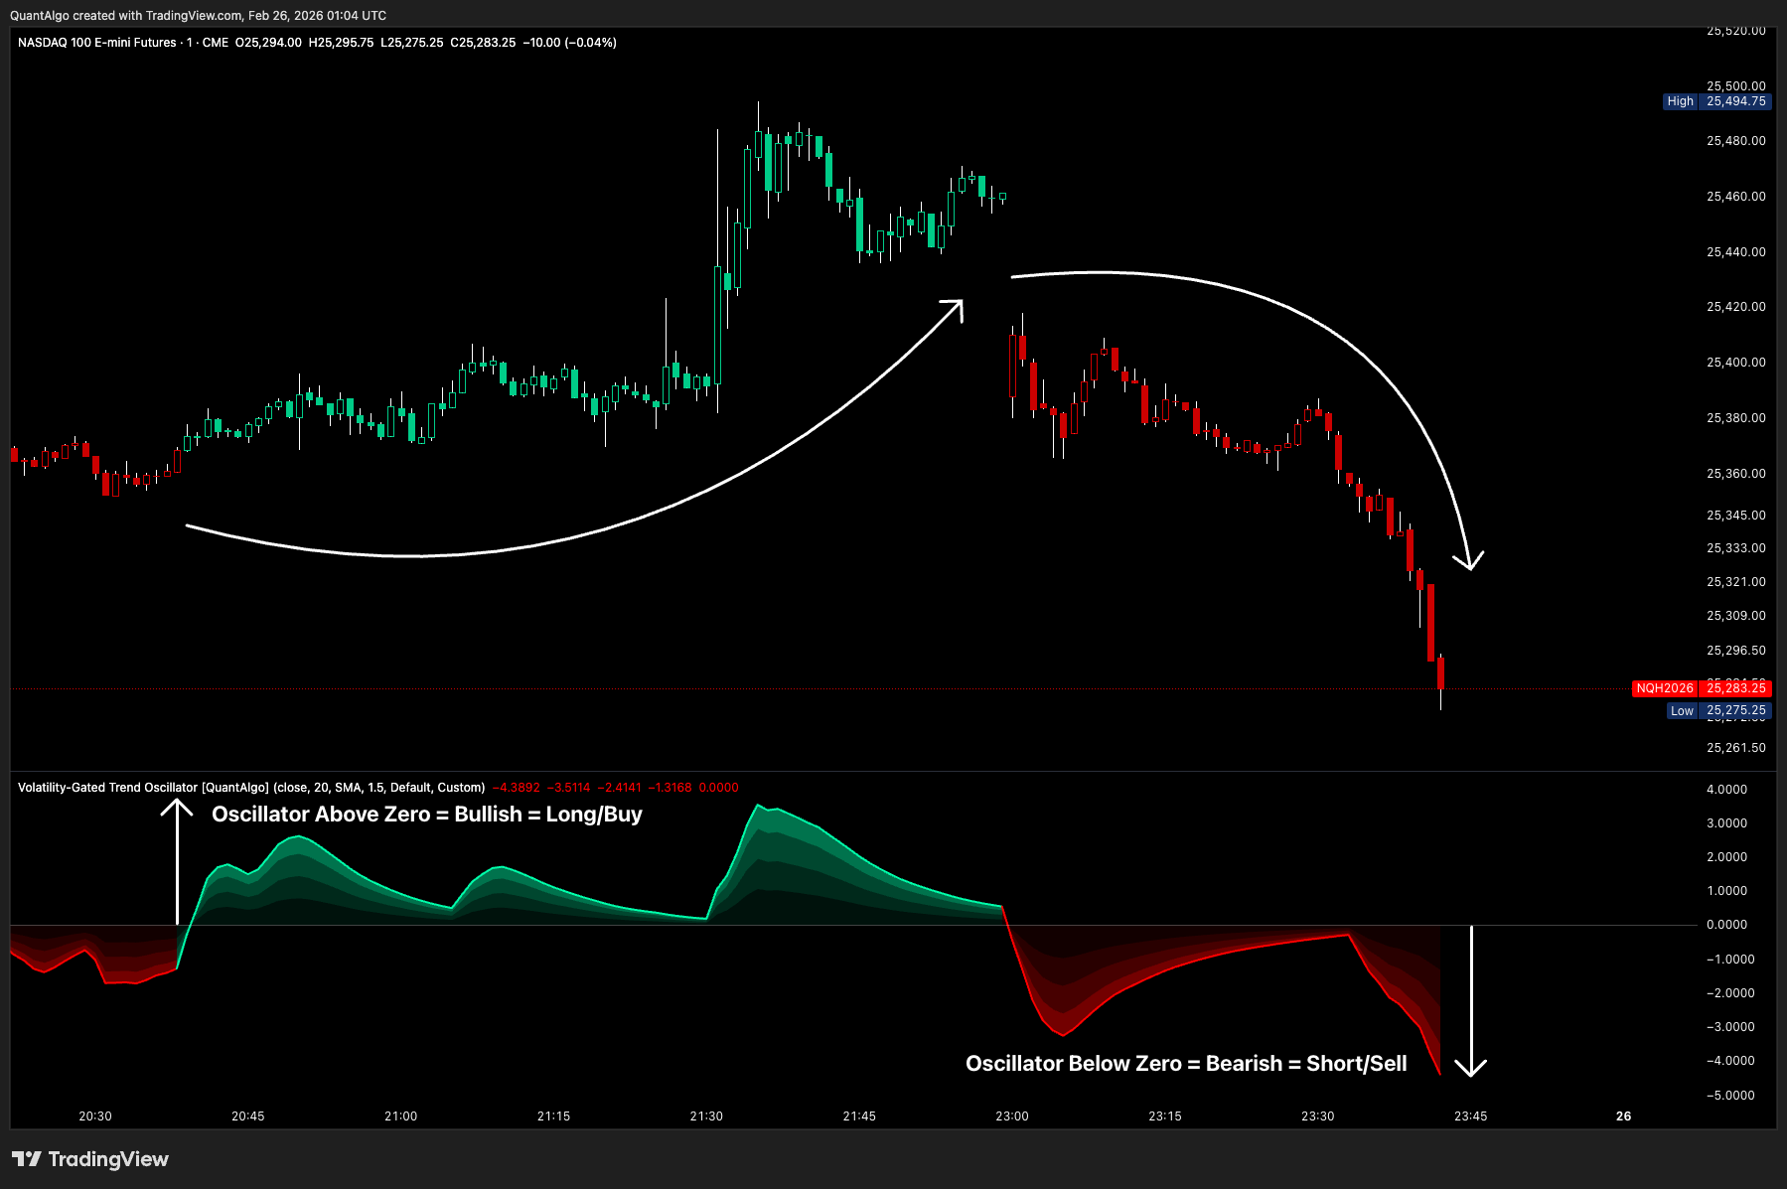Viewport: 1787px width, 1189px height.
Task: Click the oscillator value −3.5114
Action: (568, 788)
